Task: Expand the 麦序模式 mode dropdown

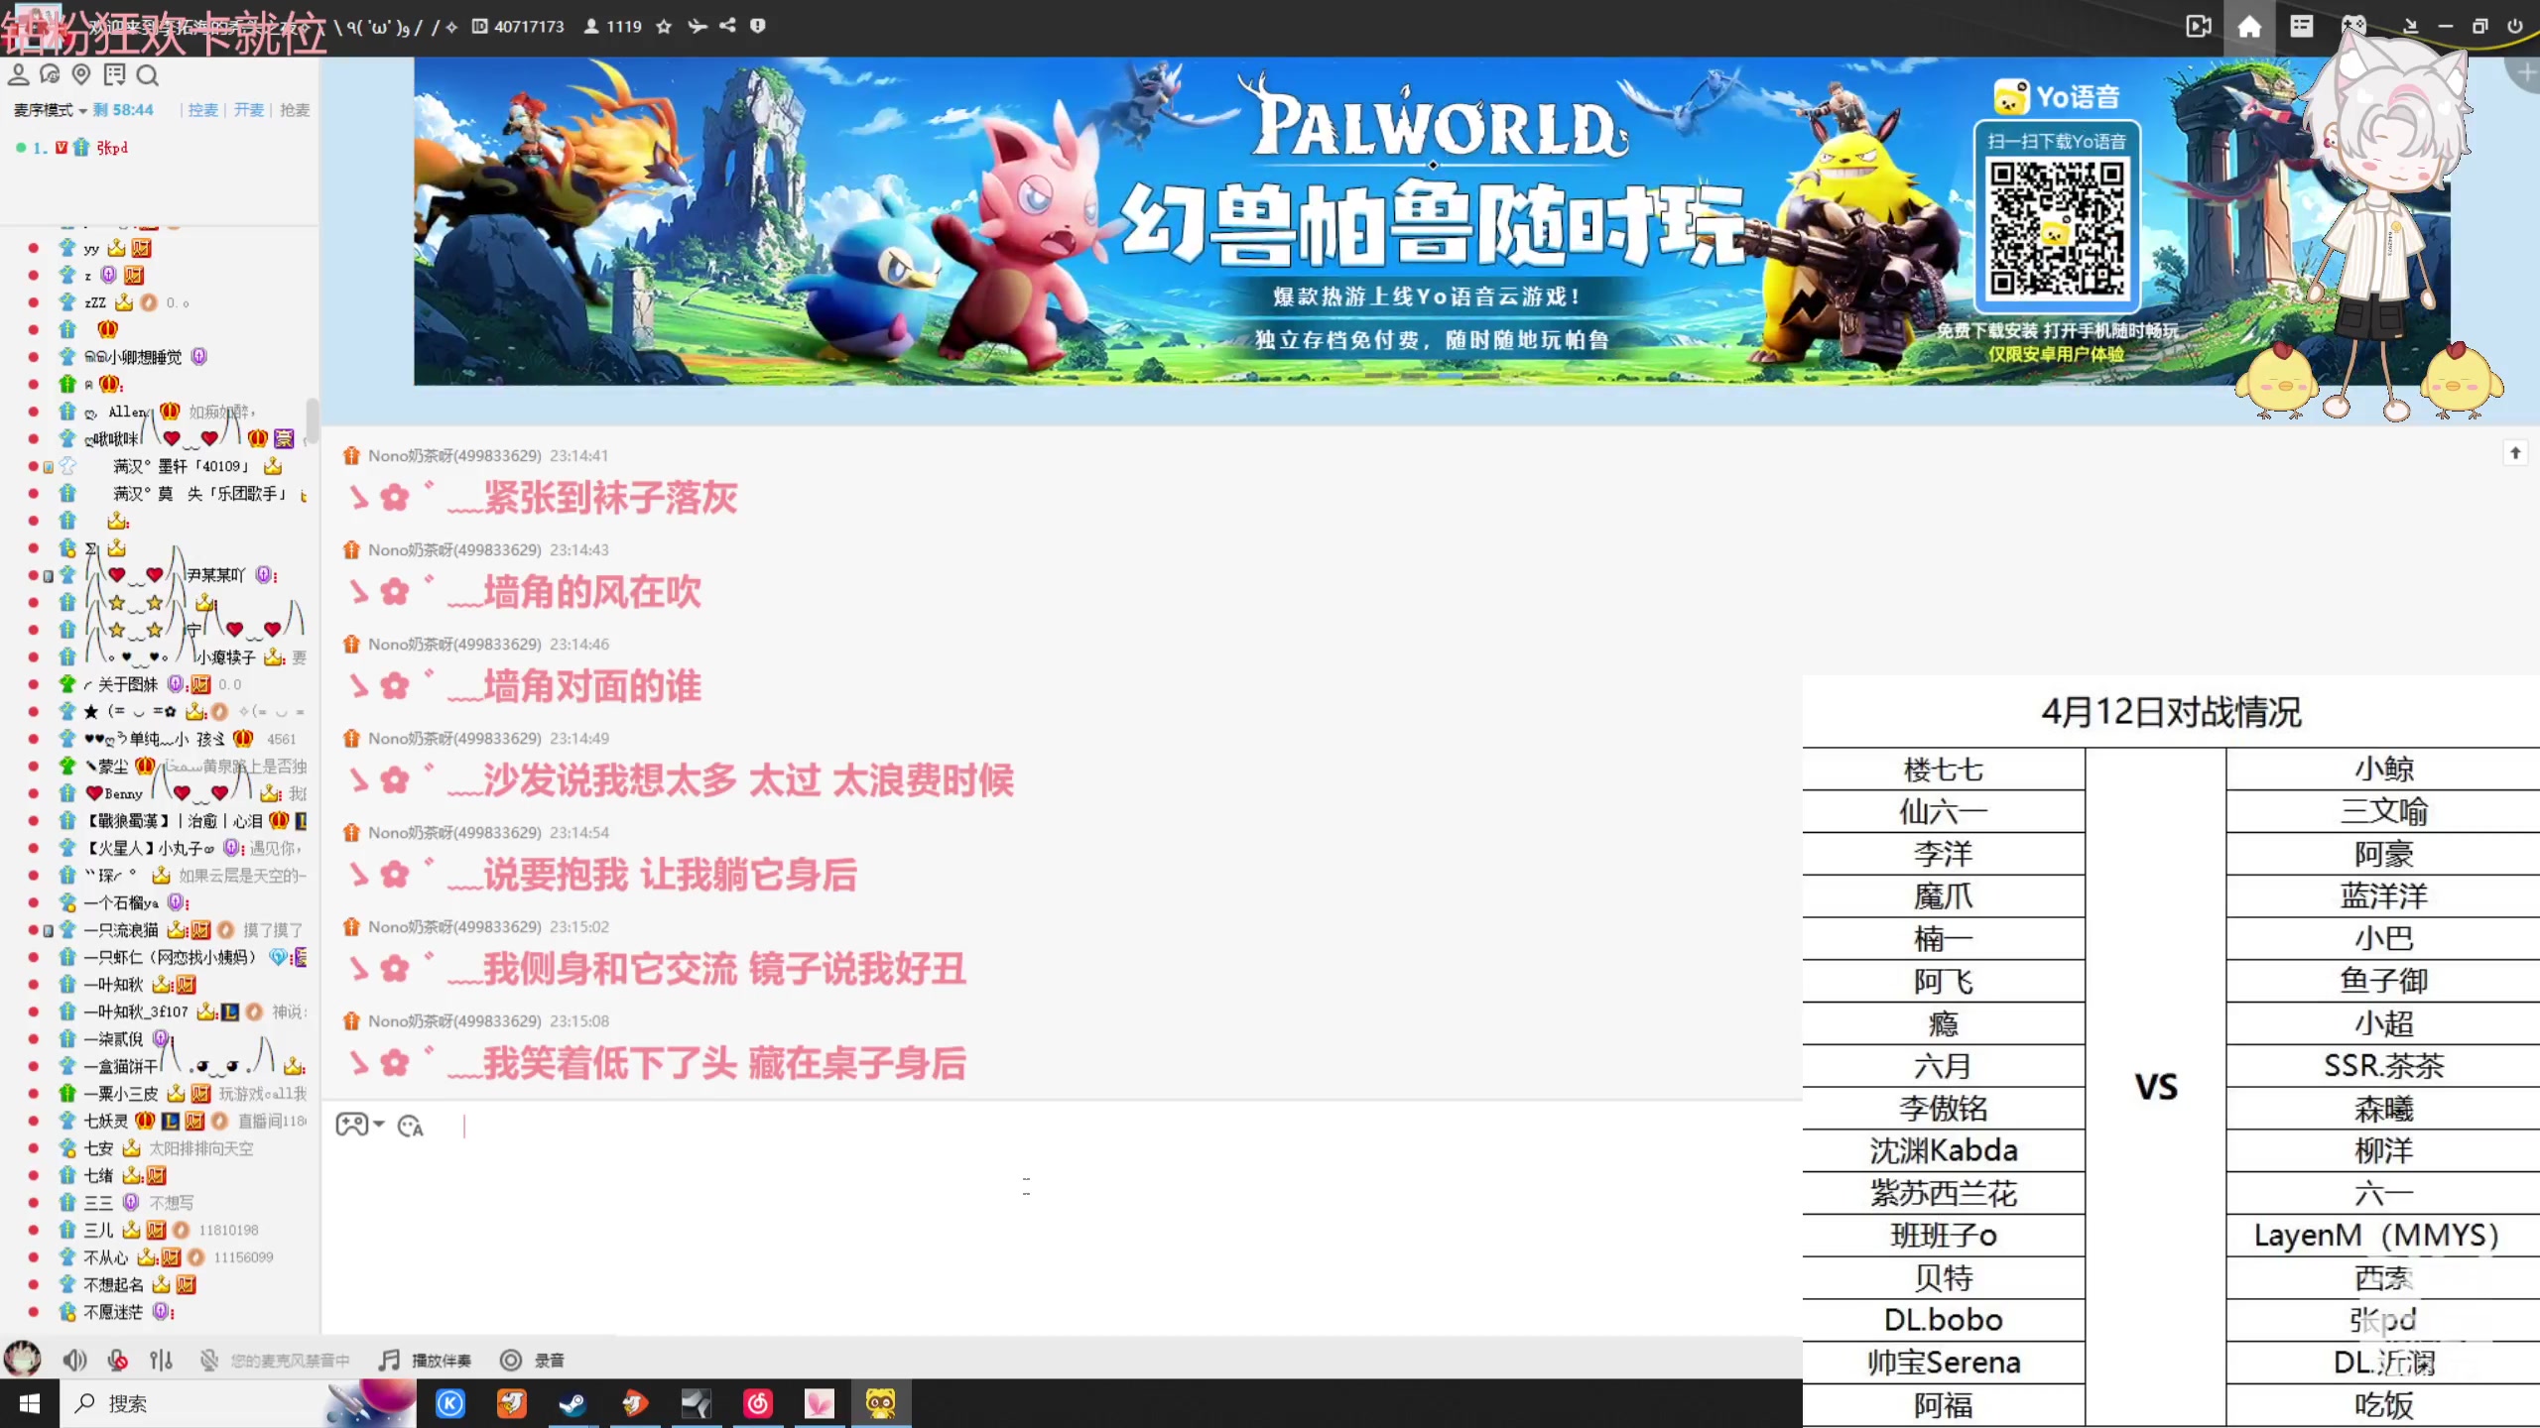Action: (x=50, y=110)
